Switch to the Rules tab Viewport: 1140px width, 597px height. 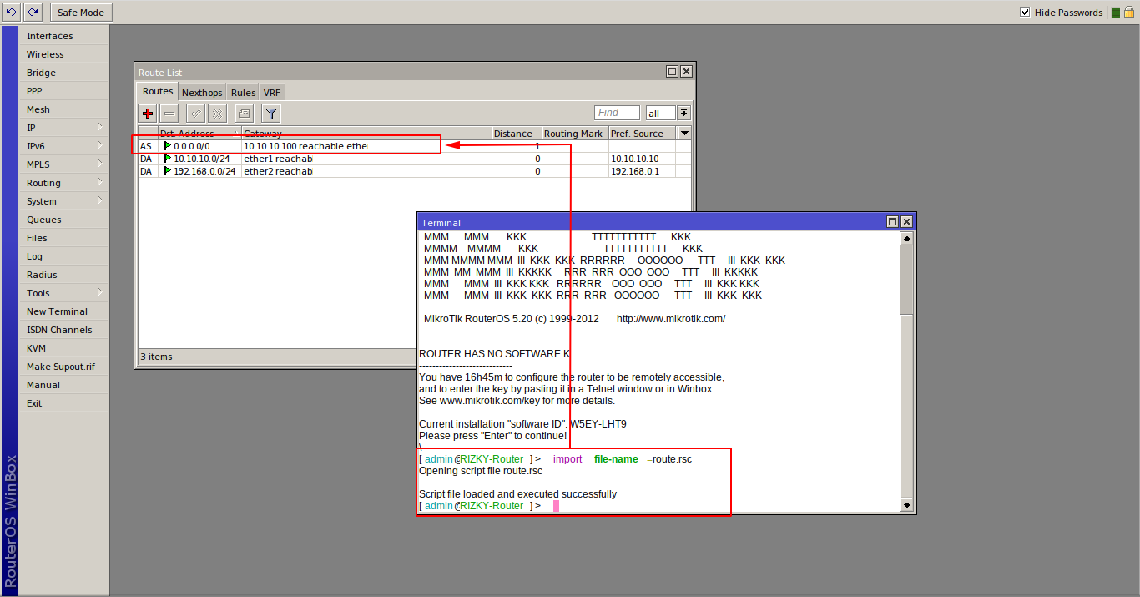pos(243,93)
